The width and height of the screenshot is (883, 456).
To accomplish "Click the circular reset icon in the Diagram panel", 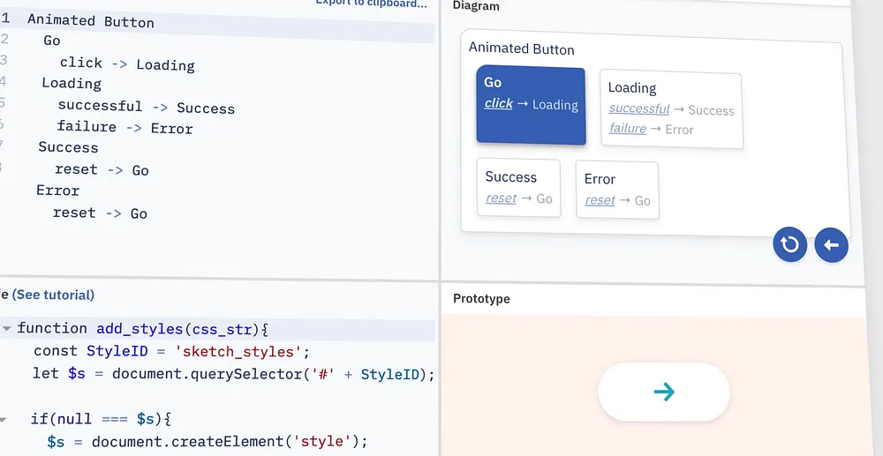I will click(x=790, y=244).
